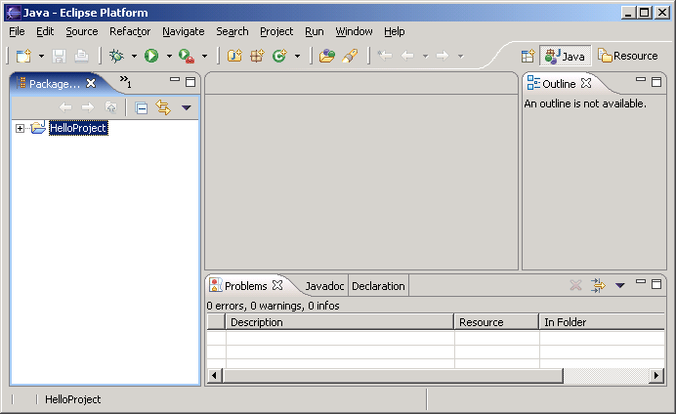Open the Navigate menu
676x414 pixels.
tap(184, 31)
